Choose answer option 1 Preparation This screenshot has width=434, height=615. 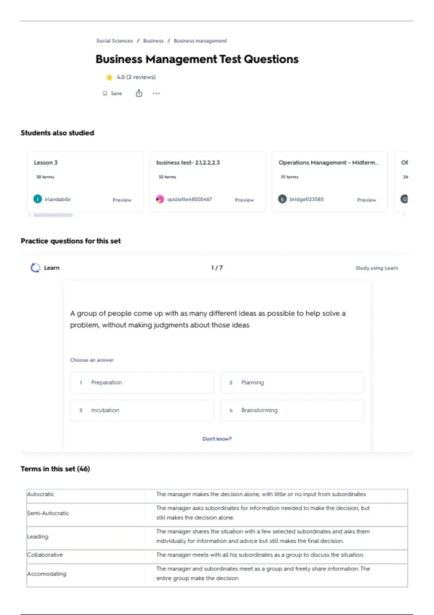pos(142,382)
